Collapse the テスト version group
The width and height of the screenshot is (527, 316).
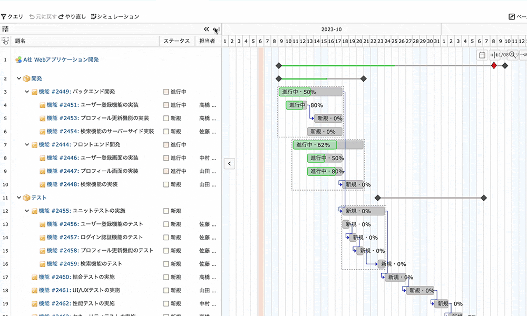tap(19, 198)
